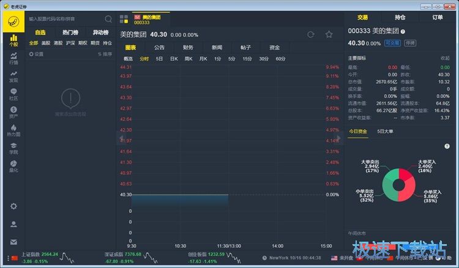Add 美的集团 to favorites with the star icon
The image size is (459, 268).
(x=329, y=34)
